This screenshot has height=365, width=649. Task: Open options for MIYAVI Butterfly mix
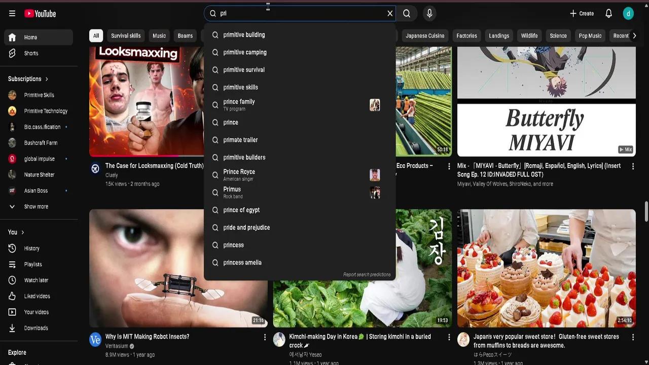(x=633, y=166)
